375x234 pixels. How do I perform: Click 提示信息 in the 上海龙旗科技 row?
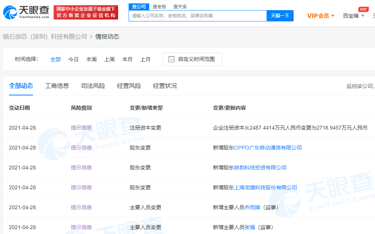(81, 187)
